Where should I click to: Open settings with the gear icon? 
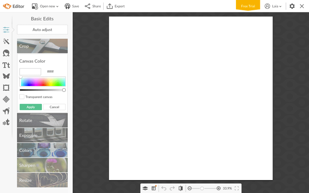292,6
